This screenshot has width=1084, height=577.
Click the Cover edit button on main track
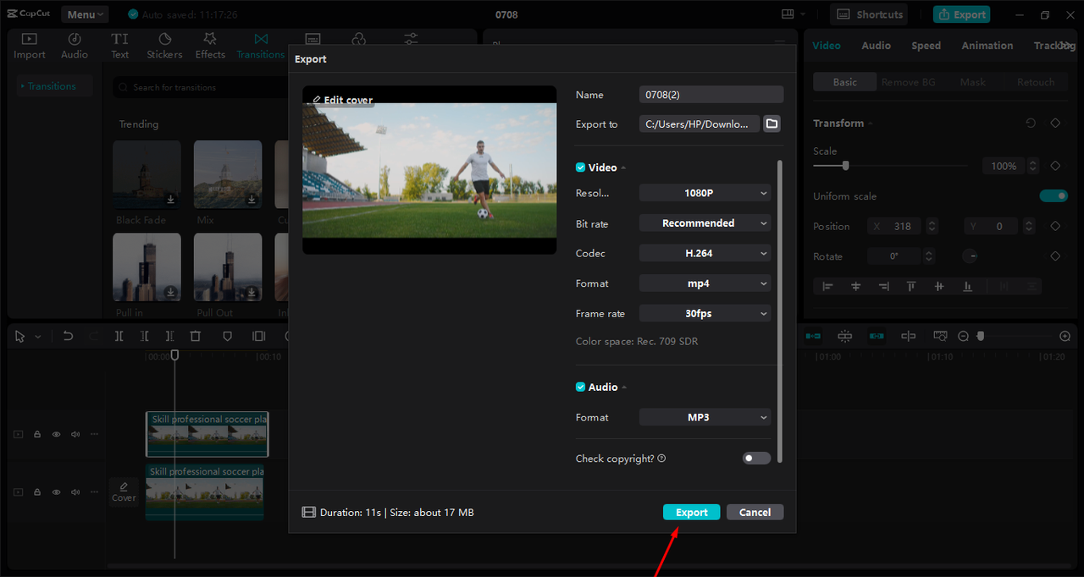(x=124, y=492)
